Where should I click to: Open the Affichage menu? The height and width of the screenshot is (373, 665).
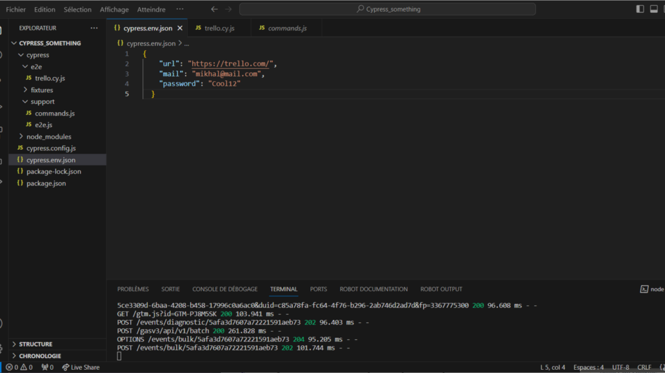(x=114, y=9)
